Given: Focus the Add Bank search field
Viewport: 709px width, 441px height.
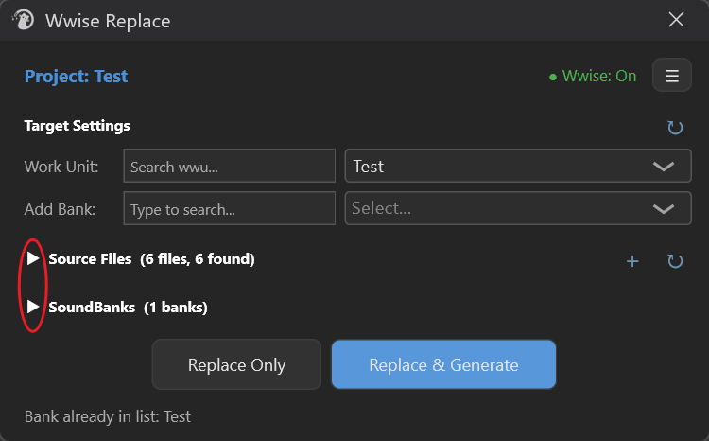Looking at the screenshot, I should 230,208.
